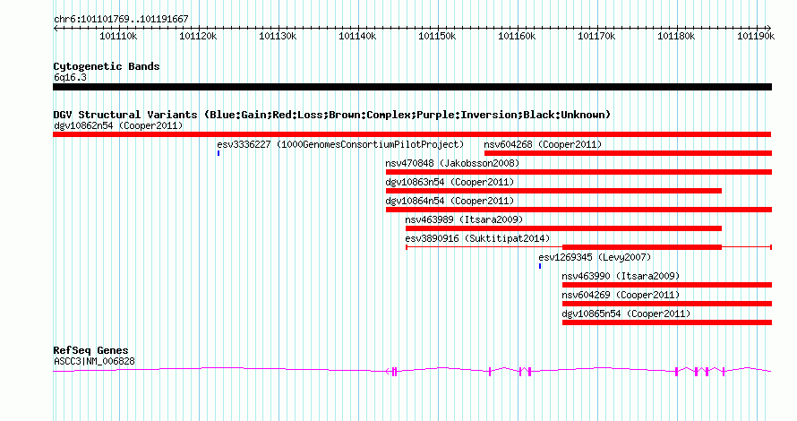Click the 101160k ruler label
This screenshot has height=421, width=797.
coord(517,36)
